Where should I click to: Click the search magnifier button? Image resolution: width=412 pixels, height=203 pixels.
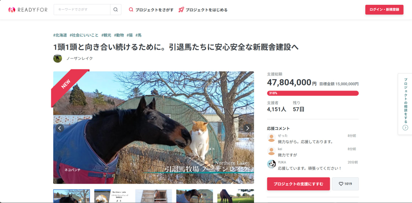tap(116, 10)
